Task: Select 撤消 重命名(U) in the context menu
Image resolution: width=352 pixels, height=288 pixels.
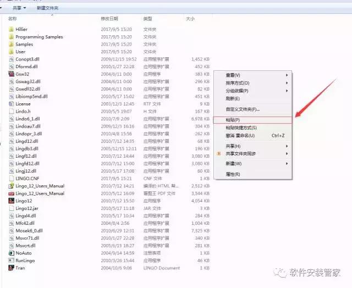Action: 252,136
